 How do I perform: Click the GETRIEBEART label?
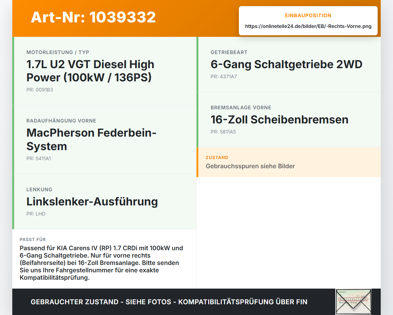229,52
